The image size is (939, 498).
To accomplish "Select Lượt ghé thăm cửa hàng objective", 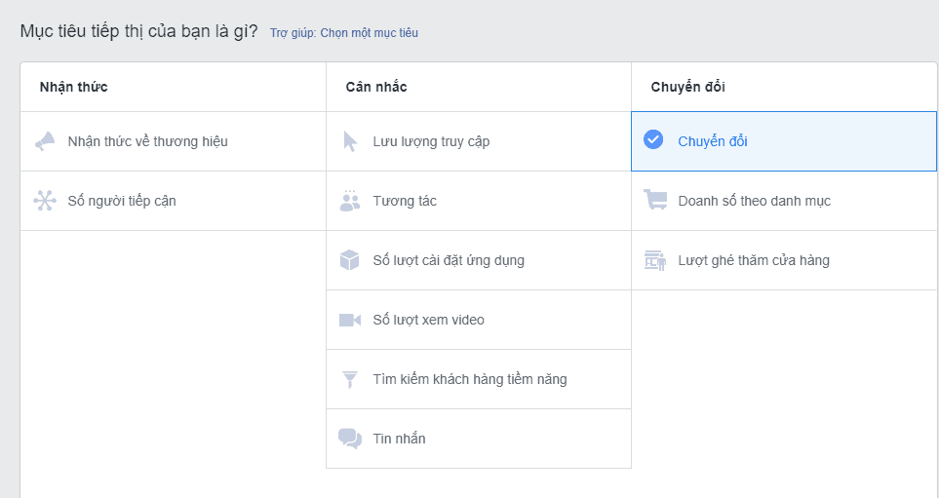I will tap(784, 260).
